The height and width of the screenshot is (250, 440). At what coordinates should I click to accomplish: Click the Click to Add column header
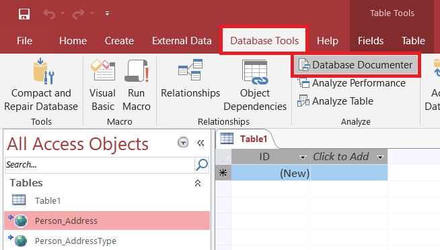pos(349,157)
